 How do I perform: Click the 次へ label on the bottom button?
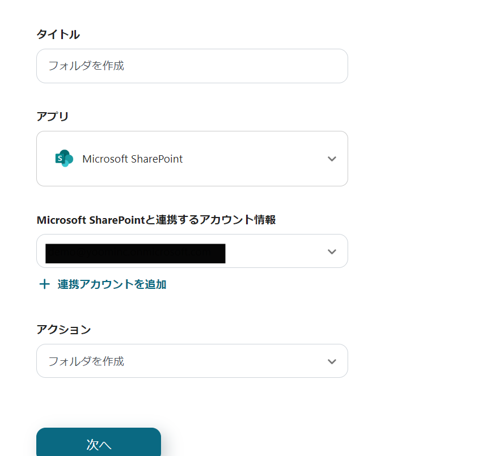coord(99,445)
